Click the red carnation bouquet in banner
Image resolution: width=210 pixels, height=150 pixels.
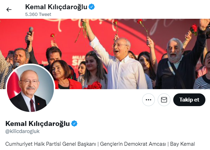pos(94,85)
